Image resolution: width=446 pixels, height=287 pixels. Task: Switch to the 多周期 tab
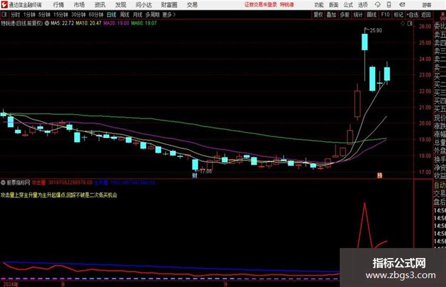click(x=152, y=15)
